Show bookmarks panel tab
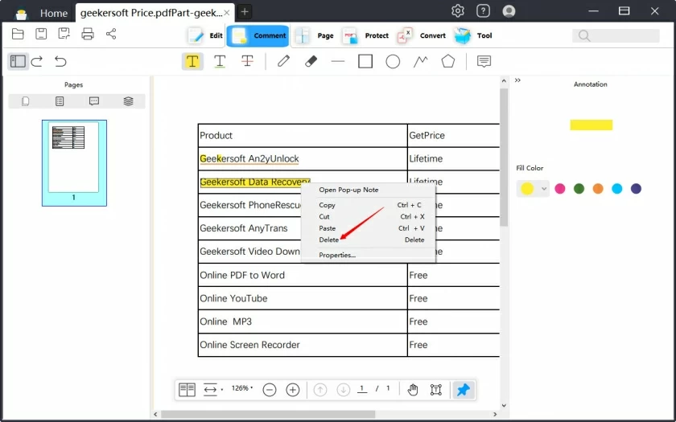The height and width of the screenshot is (422, 676). pyautogui.click(x=60, y=101)
